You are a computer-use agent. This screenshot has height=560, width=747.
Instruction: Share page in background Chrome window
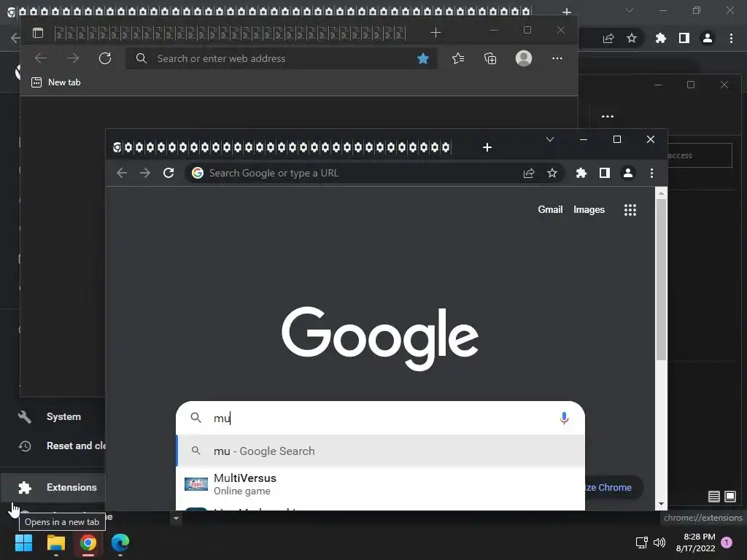(608, 38)
